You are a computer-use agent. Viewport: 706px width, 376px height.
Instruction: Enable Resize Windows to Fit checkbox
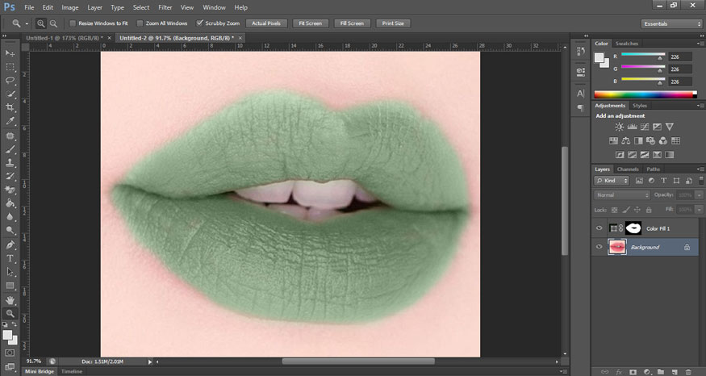coord(72,23)
